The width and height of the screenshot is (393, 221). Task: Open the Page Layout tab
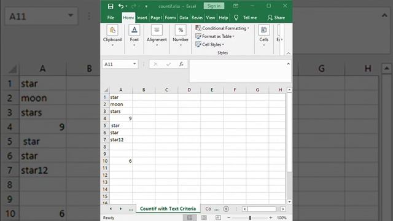[156, 18]
